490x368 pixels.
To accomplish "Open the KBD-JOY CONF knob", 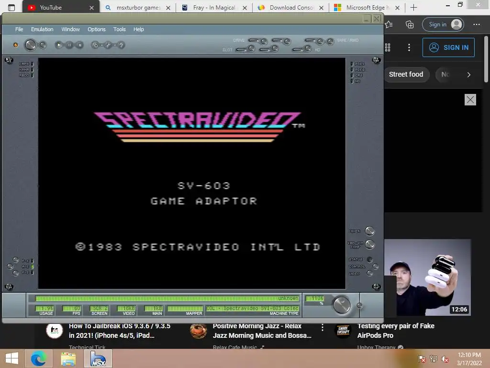I will click(370, 244).
